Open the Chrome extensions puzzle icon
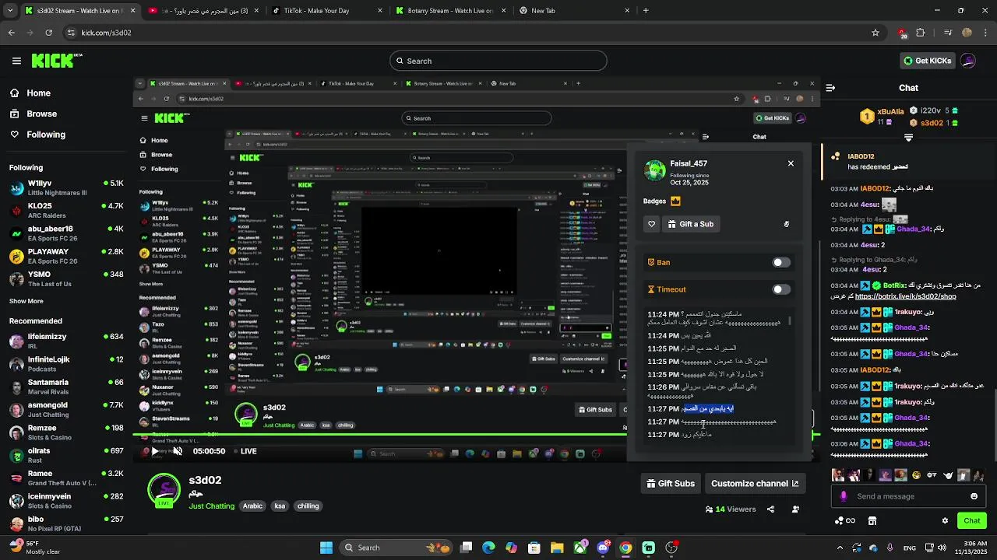 [x=921, y=33]
